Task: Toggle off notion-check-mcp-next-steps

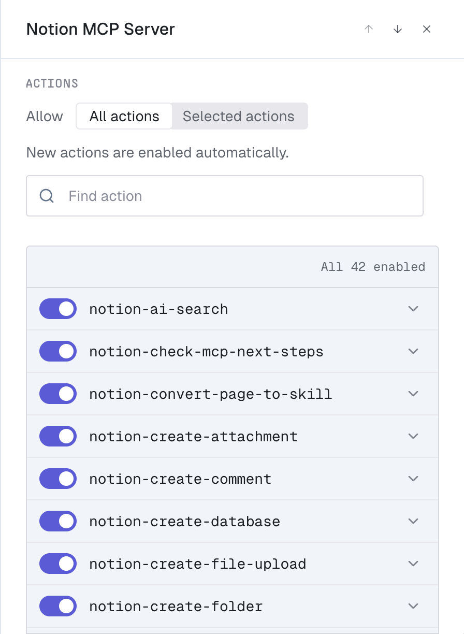Action: [58, 351]
